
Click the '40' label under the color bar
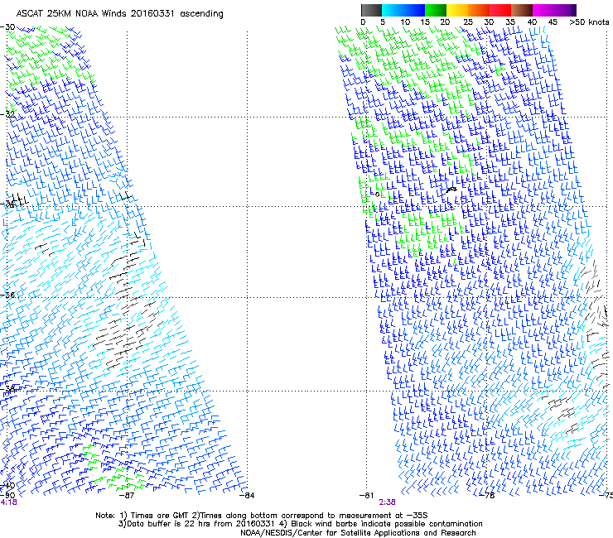pos(532,22)
